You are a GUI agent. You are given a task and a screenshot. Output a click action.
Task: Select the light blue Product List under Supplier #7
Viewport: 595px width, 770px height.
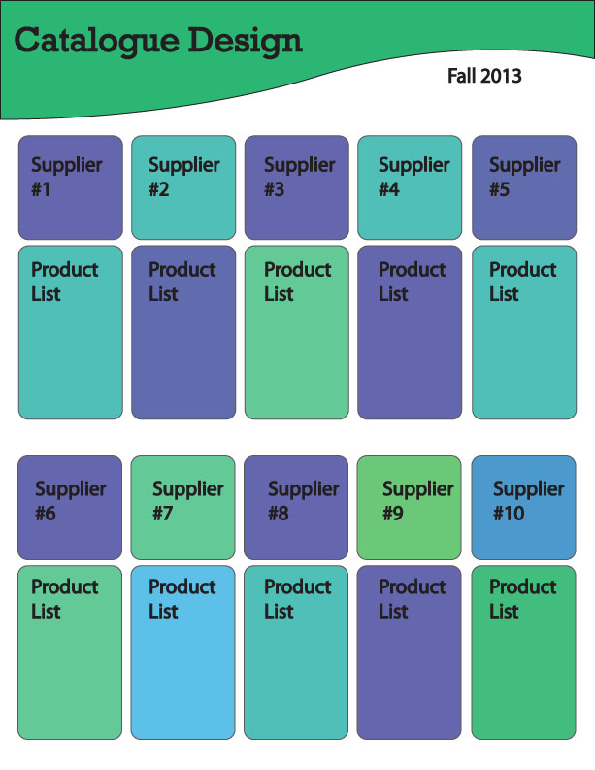[183, 653]
